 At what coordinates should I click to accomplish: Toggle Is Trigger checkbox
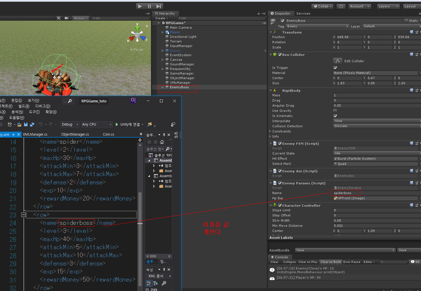click(335, 68)
